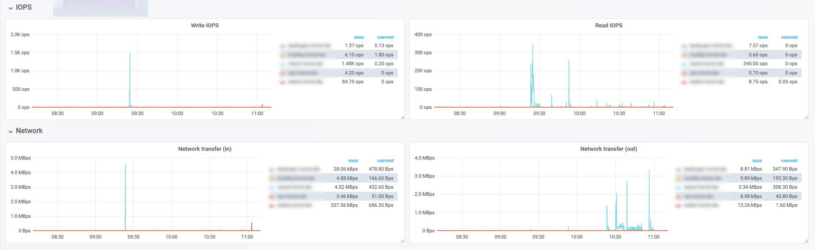Open the Read IOPS panel title menu
This screenshot has height=250, width=815.
(x=608, y=26)
